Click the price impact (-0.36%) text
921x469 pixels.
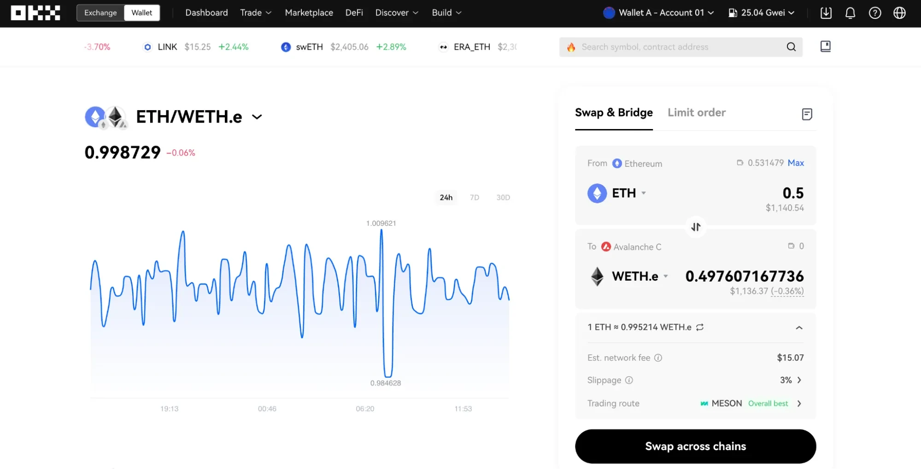pos(787,291)
